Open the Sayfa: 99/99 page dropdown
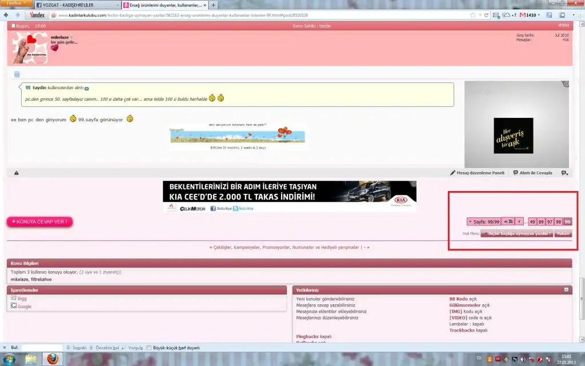Image resolution: width=585 pixels, height=366 pixels. click(483, 222)
